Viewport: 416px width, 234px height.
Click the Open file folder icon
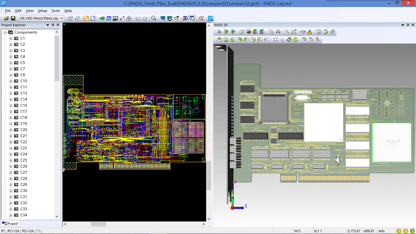click(x=7, y=18)
